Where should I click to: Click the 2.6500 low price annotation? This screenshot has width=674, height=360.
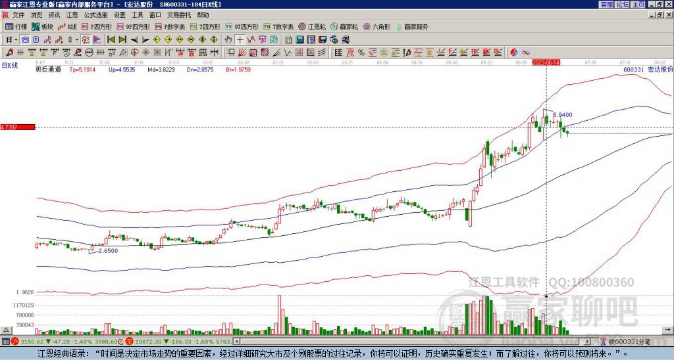(109, 250)
